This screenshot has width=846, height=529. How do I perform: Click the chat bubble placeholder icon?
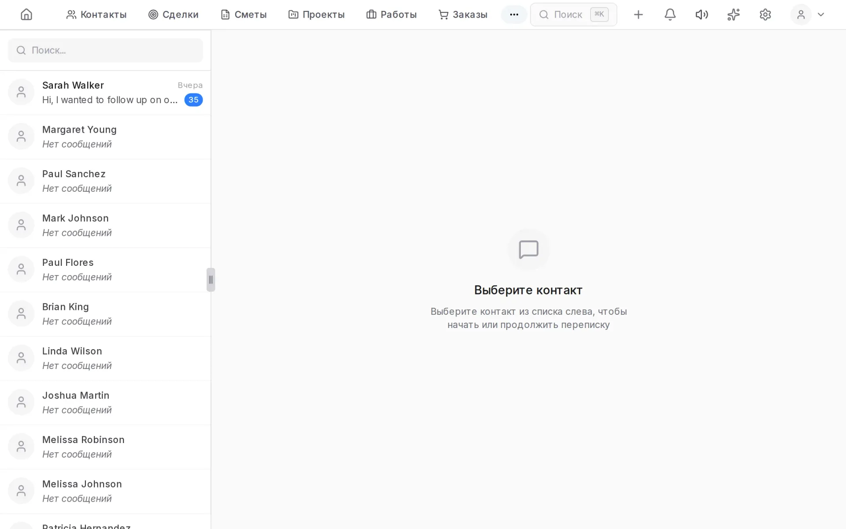529,250
